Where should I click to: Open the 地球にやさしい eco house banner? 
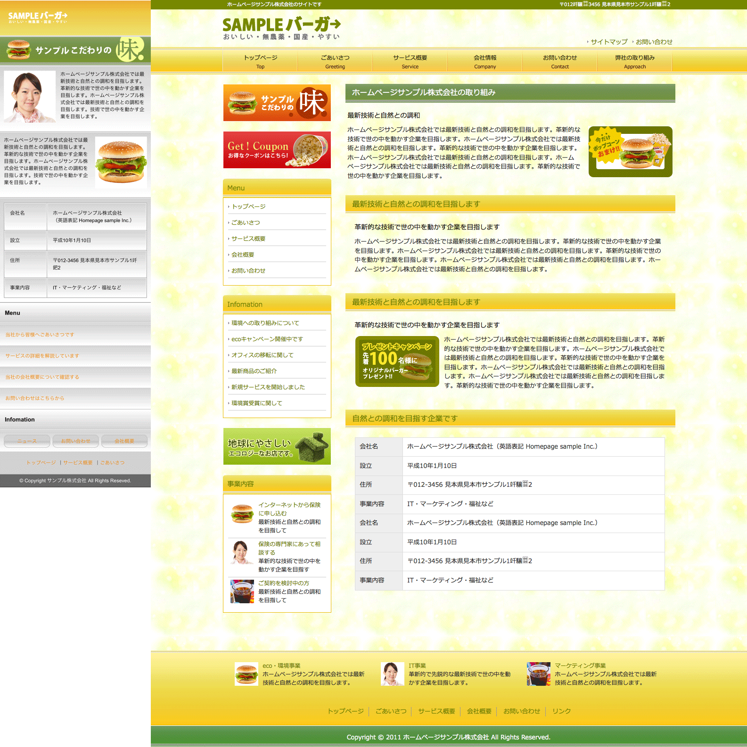(277, 446)
